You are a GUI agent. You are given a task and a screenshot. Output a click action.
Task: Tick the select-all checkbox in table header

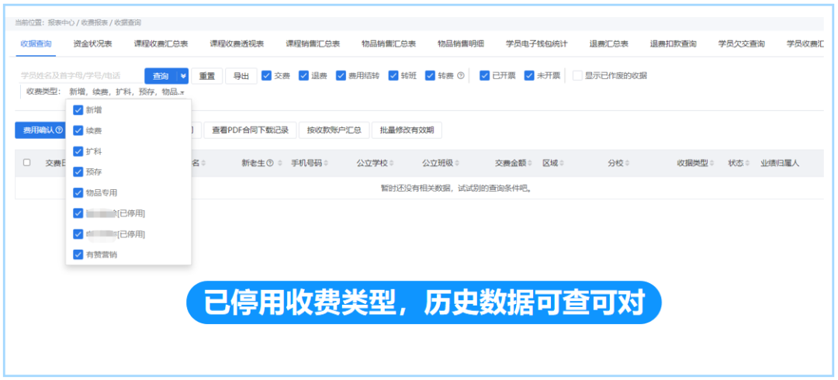click(x=26, y=163)
